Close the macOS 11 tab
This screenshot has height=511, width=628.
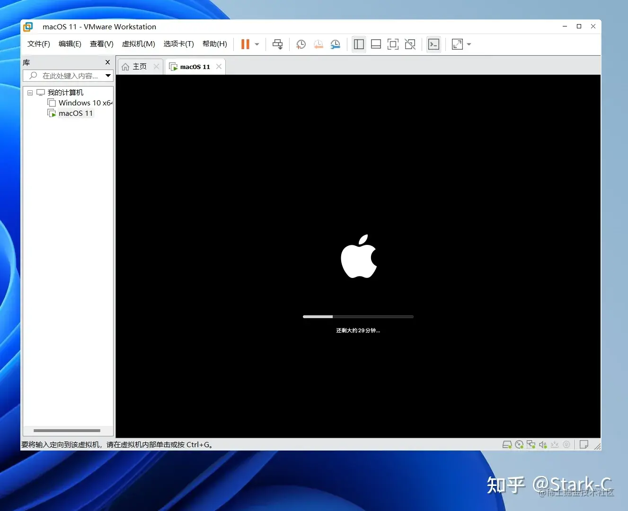[219, 67]
